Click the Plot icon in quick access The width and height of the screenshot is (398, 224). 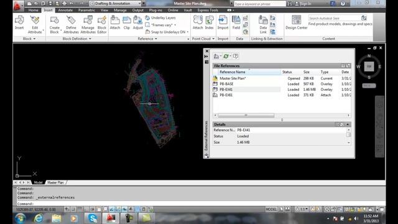click(x=64, y=3)
